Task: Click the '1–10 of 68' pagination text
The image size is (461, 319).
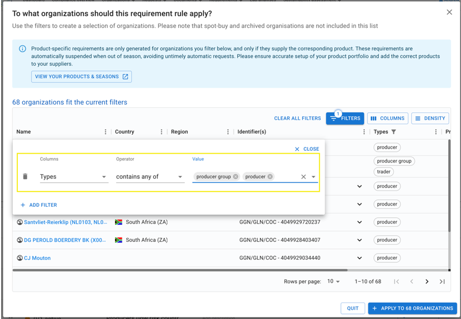Action: 368,282
